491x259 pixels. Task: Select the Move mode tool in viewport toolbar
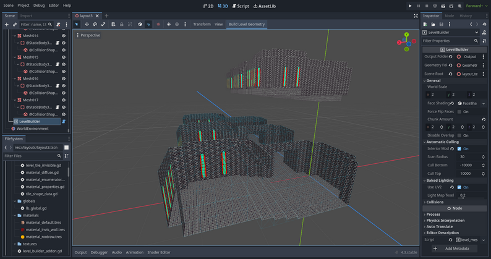point(87,24)
